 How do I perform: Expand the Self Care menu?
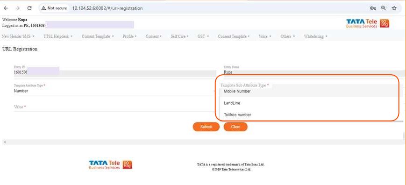[179, 36]
